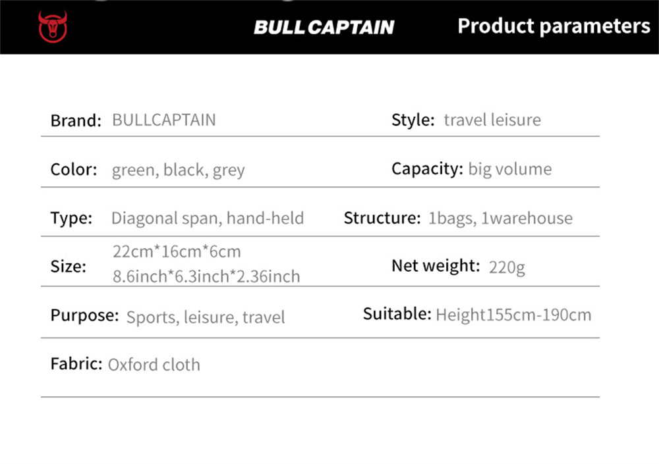Click the Fabric: label
The height and width of the screenshot is (464, 659).
coord(76,364)
